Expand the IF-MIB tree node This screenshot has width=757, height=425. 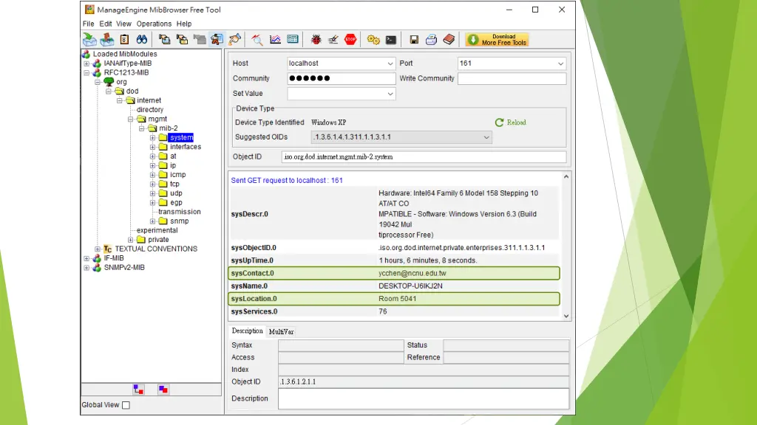click(86, 258)
